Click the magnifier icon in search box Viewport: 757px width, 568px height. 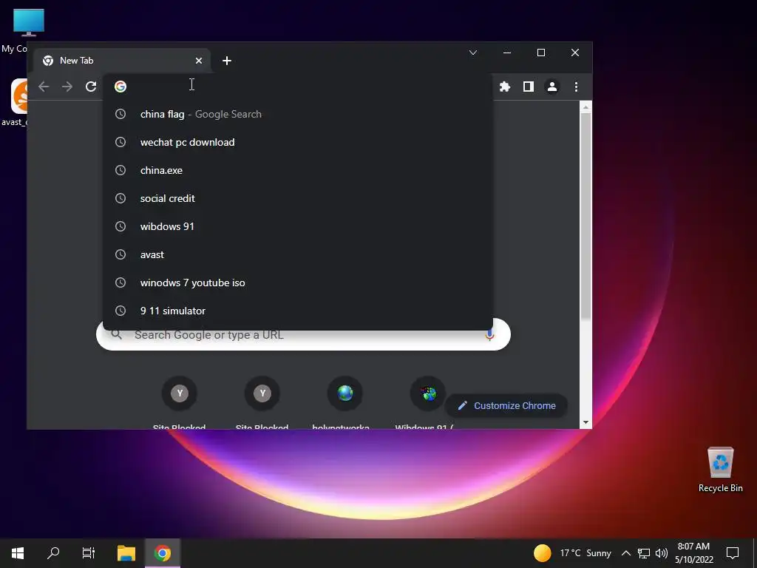click(x=116, y=334)
